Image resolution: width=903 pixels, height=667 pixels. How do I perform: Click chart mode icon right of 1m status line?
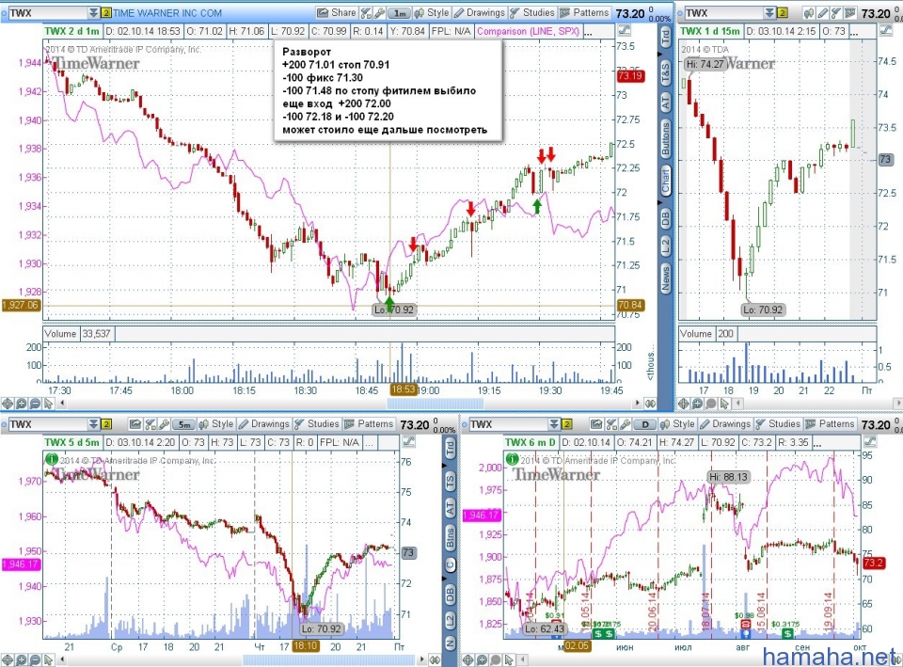[x=624, y=31]
